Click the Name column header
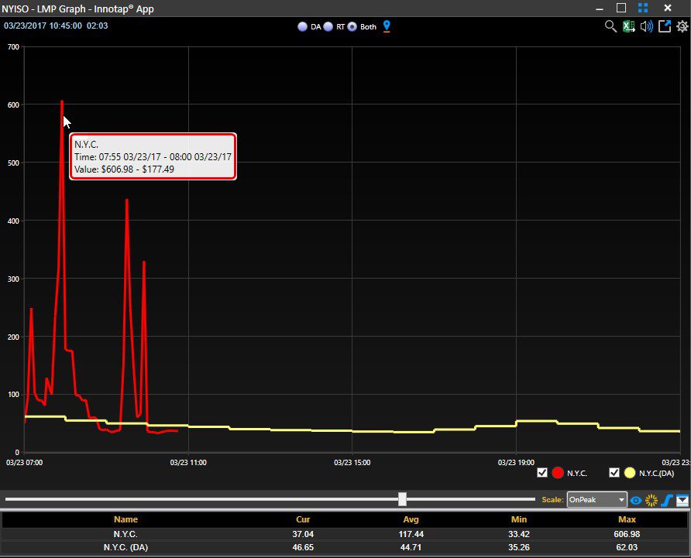The width and height of the screenshot is (691, 558). click(x=125, y=519)
